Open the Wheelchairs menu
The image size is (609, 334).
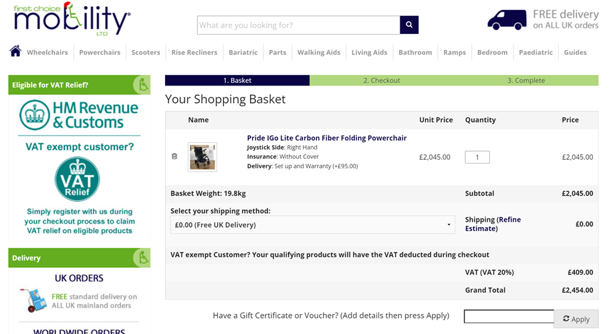(x=47, y=52)
